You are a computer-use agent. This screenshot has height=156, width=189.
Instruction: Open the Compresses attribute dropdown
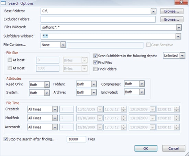(142, 84)
